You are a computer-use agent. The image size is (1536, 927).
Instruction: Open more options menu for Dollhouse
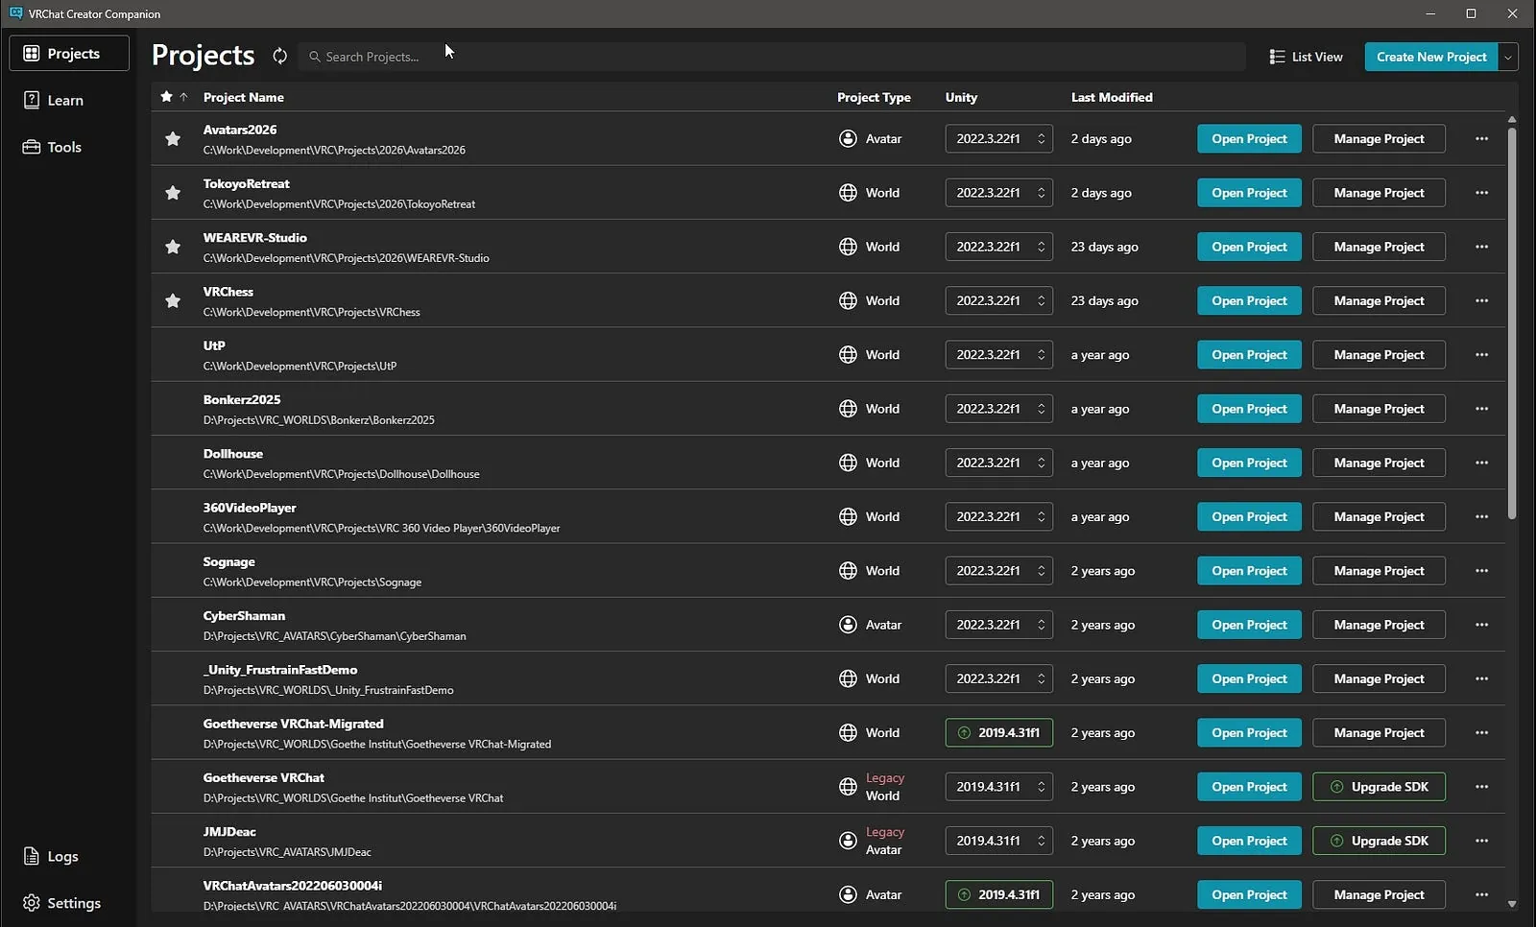point(1481,463)
